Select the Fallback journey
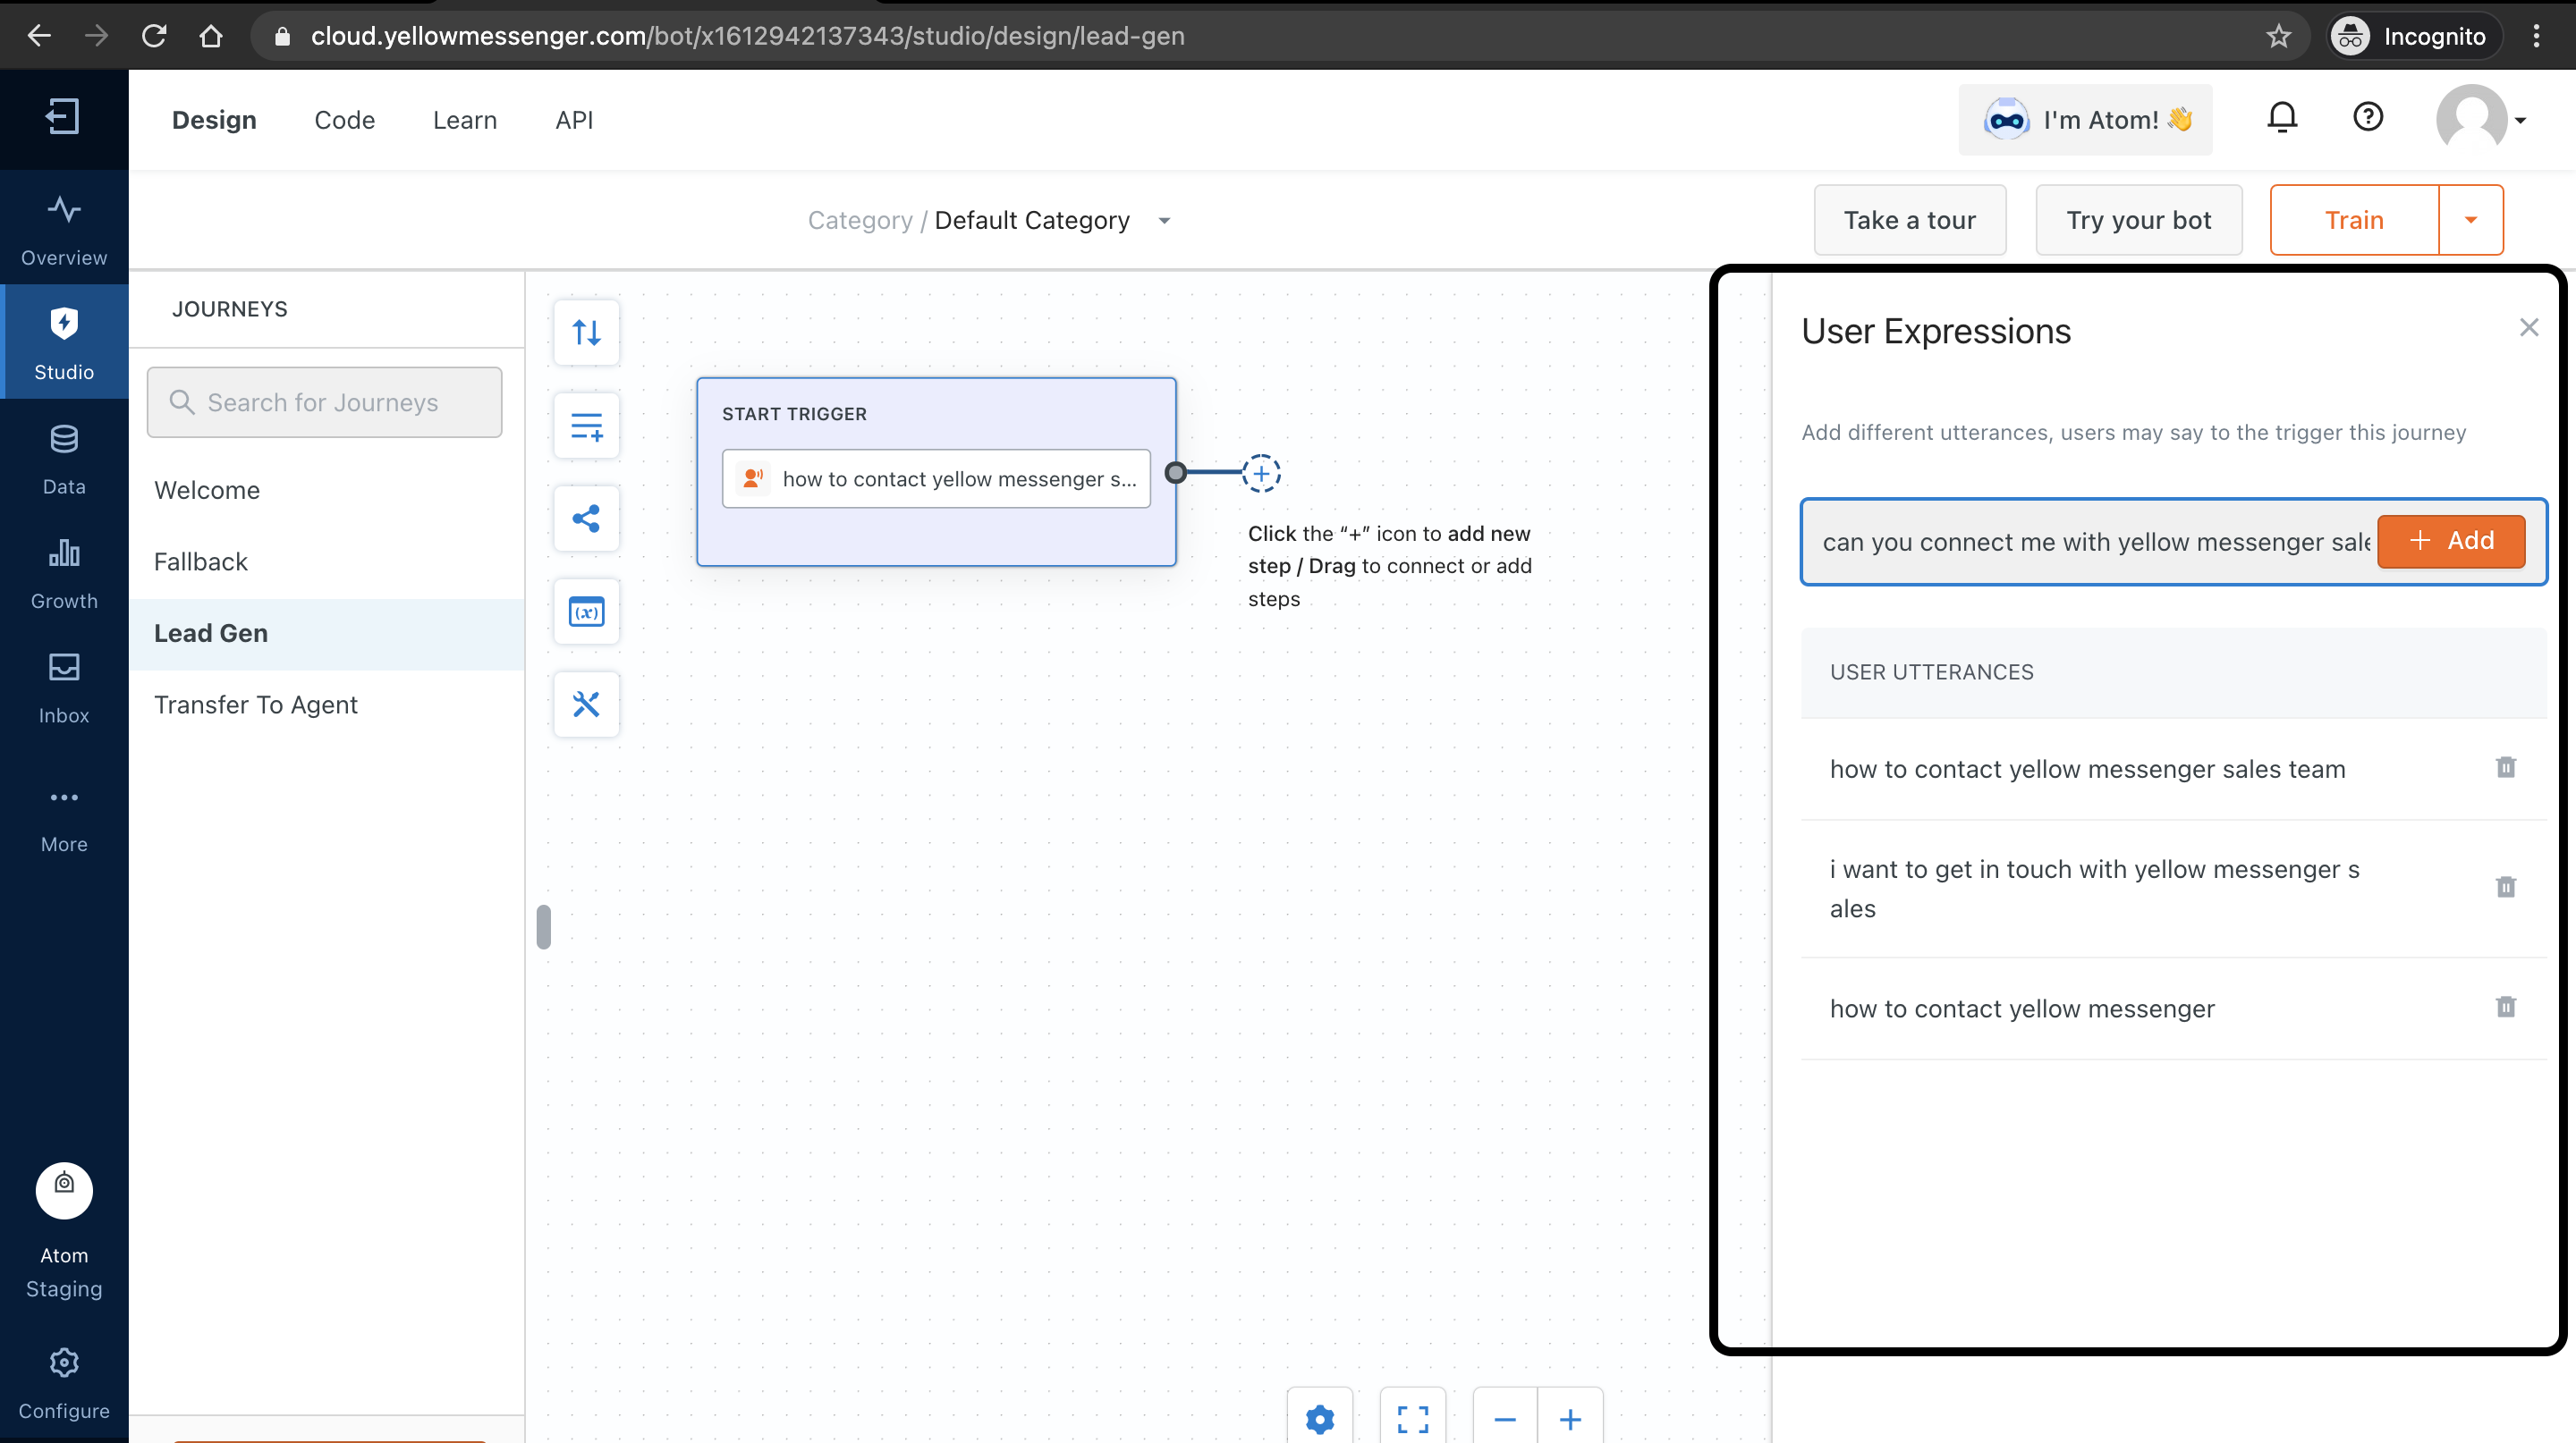 tap(327, 561)
